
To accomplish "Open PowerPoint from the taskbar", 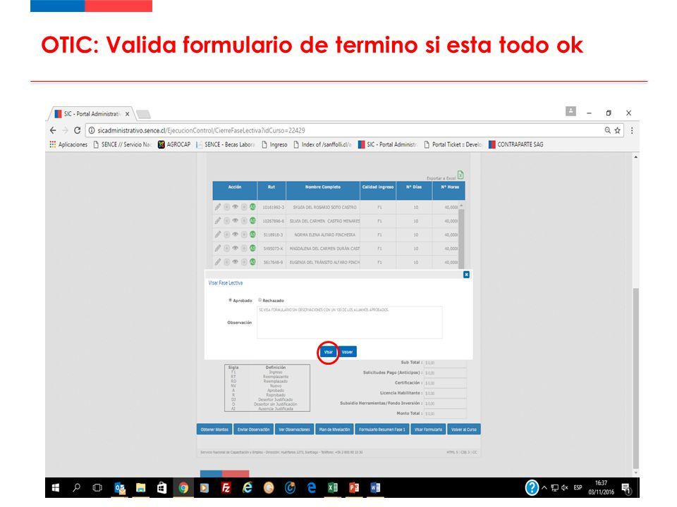I will [353, 487].
